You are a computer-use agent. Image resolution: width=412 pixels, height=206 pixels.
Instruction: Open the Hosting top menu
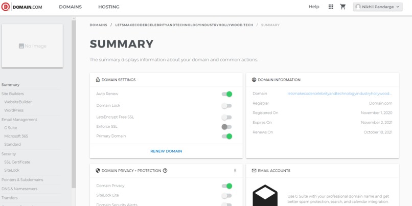(x=109, y=7)
